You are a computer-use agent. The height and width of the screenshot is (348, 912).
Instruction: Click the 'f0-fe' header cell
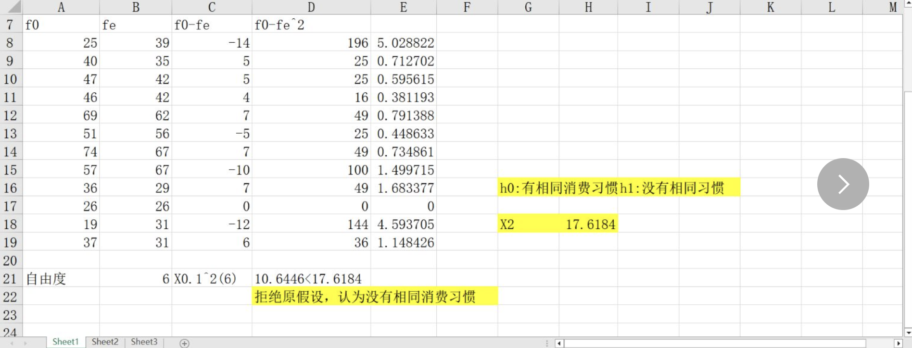click(212, 25)
